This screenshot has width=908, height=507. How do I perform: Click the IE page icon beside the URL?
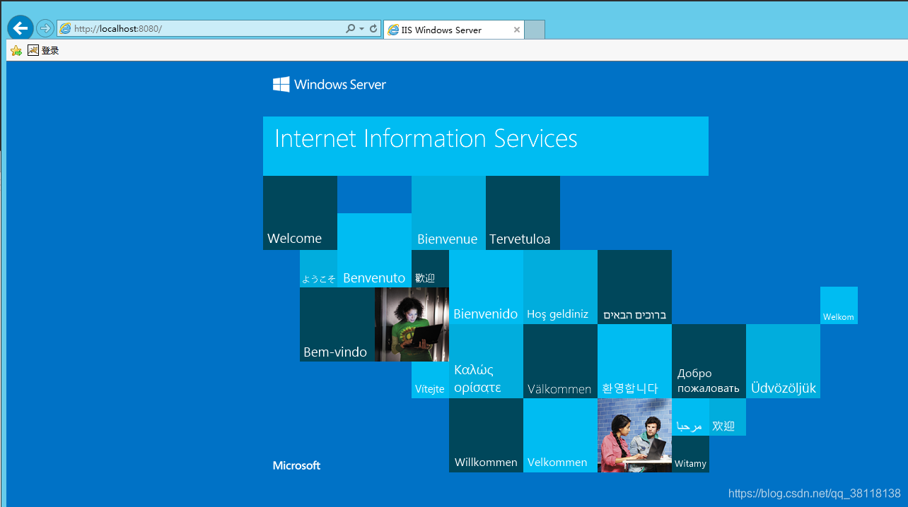click(65, 29)
